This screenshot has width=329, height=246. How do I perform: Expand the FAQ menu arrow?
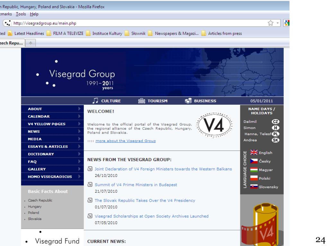(79, 161)
